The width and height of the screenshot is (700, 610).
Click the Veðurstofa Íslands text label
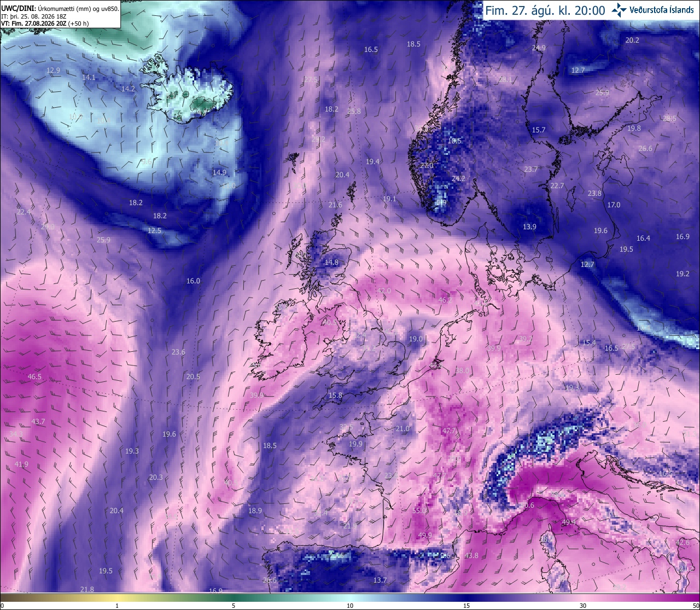[662, 10]
